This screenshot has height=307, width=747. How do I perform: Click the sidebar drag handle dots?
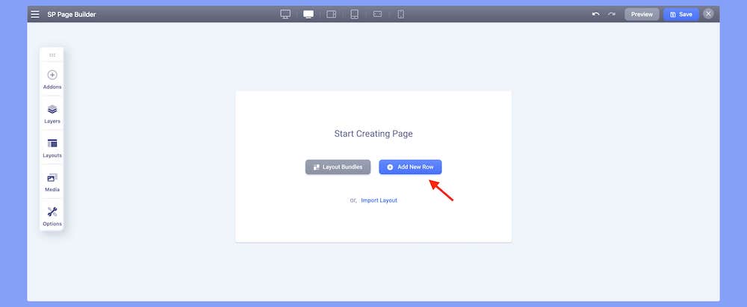[x=52, y=55]
